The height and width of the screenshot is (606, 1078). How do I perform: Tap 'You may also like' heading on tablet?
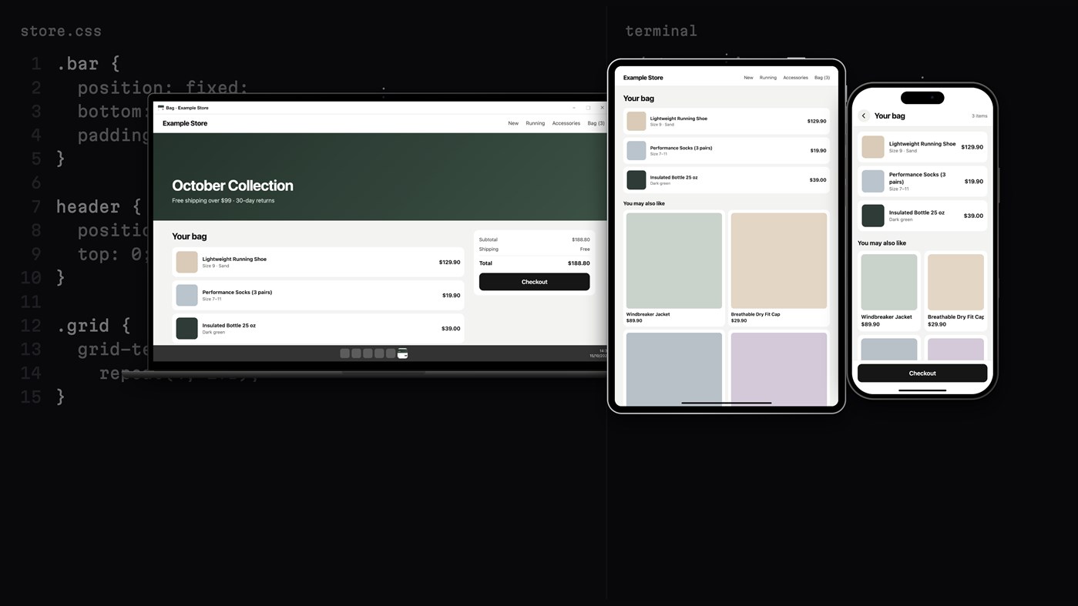click(x=643, y=203)
